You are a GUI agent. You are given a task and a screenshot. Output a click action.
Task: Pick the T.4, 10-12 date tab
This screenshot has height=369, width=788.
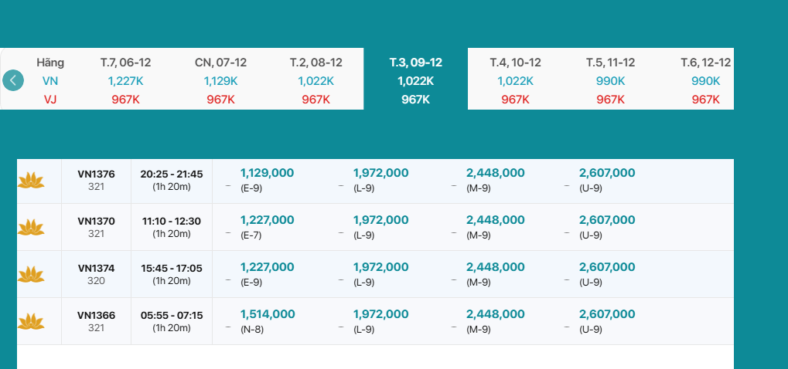click(x=515, y=80)
